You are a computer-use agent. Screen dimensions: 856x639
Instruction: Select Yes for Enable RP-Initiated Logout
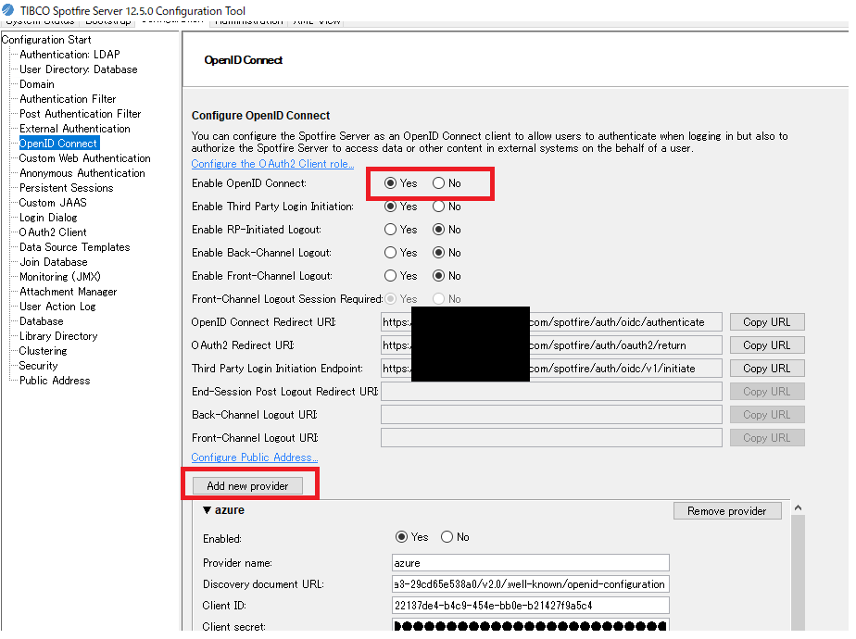391,230
